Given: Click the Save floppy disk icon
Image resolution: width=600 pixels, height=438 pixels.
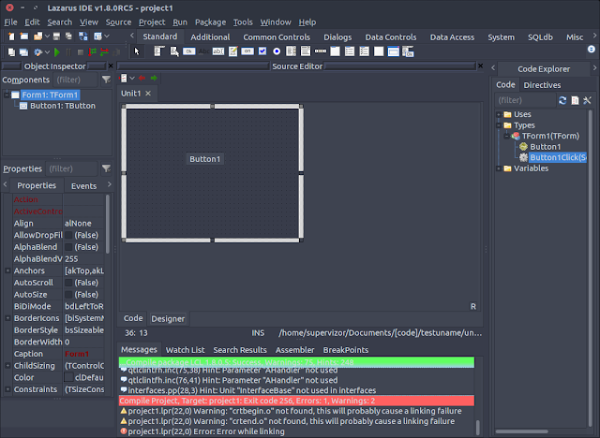Looking at the screenshot, I should (56, 36).
